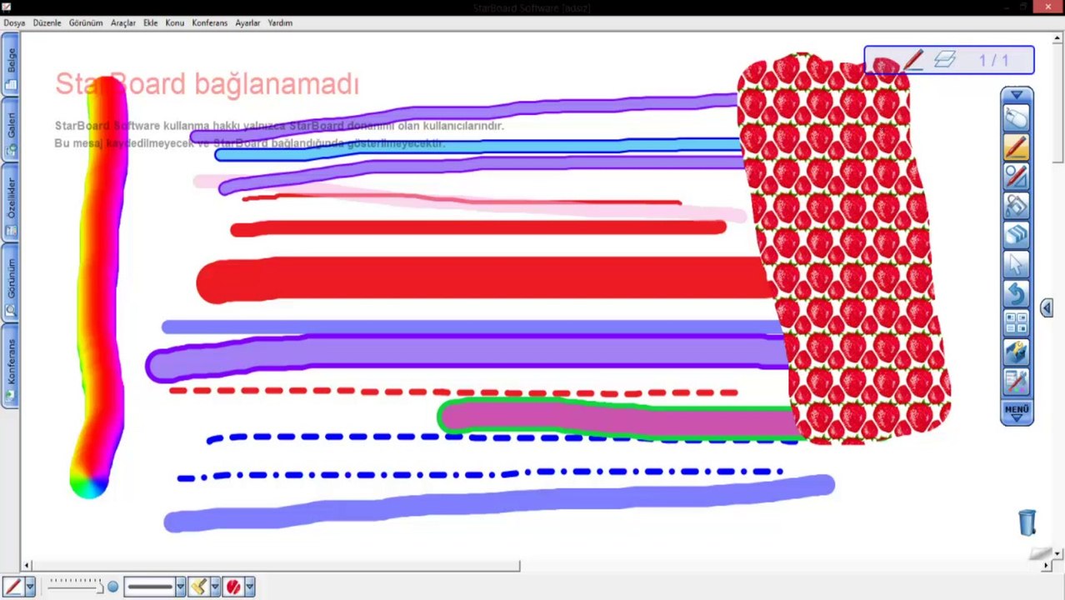Undo last stroke with curved arrow icon

point(1016,293)
